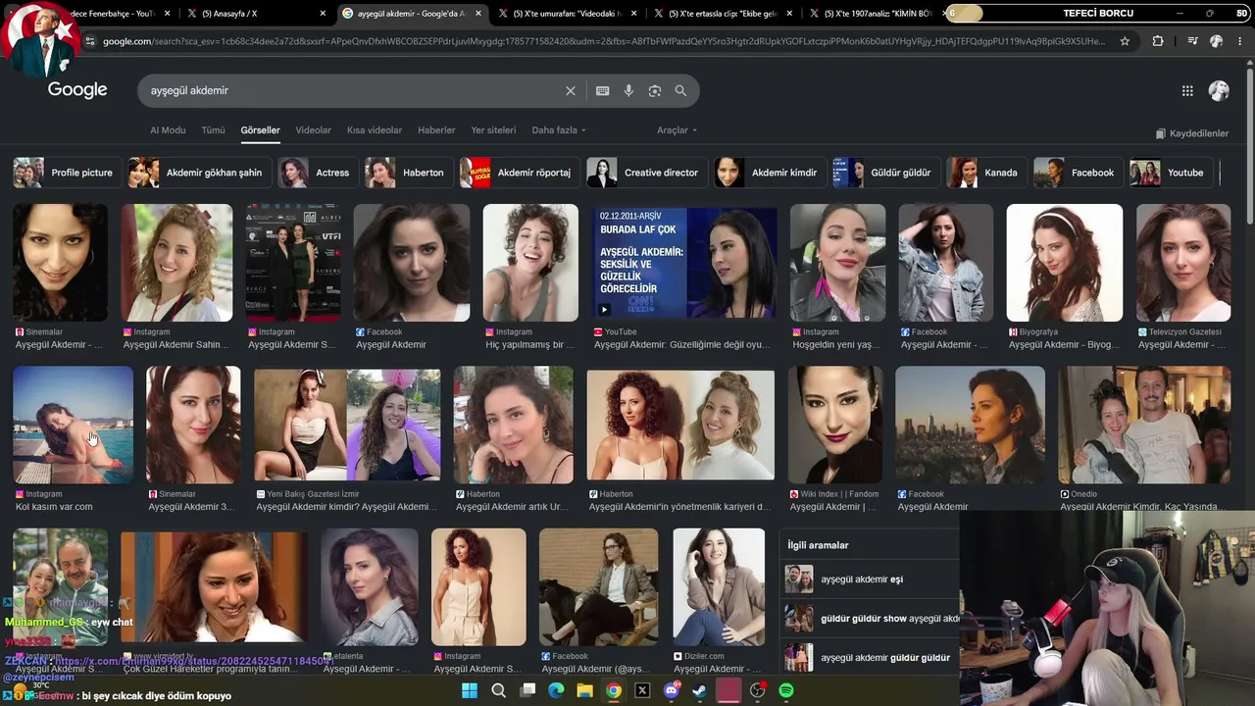Filter by Creative director chip
This screenshot has width=1255, height=706.
click(x=647, y=173)
